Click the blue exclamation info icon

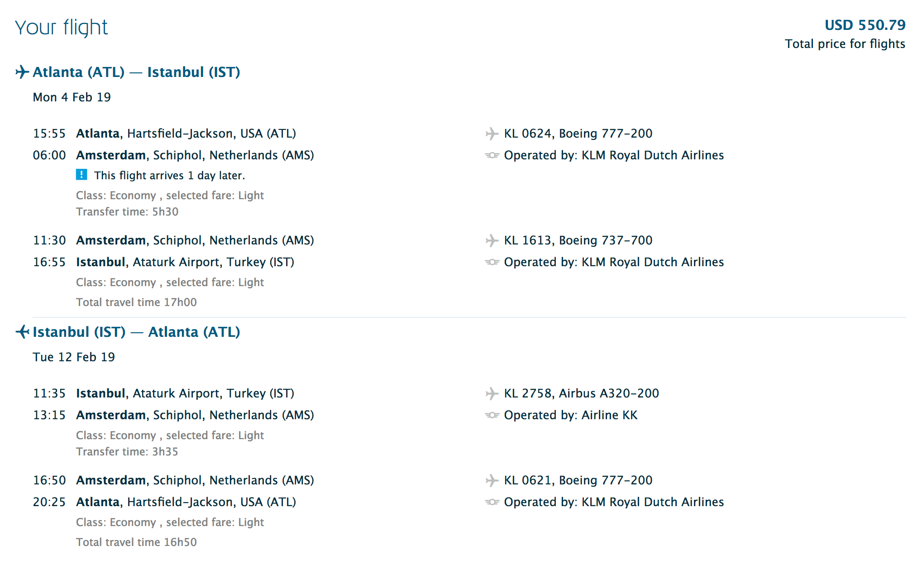coord(81,174)
